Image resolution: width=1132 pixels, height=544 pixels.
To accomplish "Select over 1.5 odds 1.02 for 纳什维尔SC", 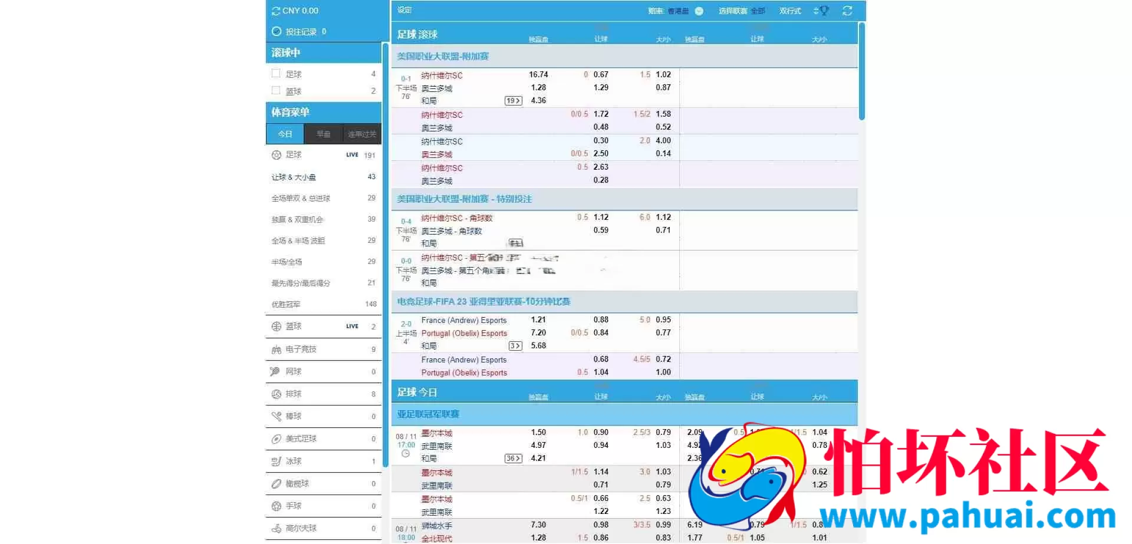I will (663, 75).
